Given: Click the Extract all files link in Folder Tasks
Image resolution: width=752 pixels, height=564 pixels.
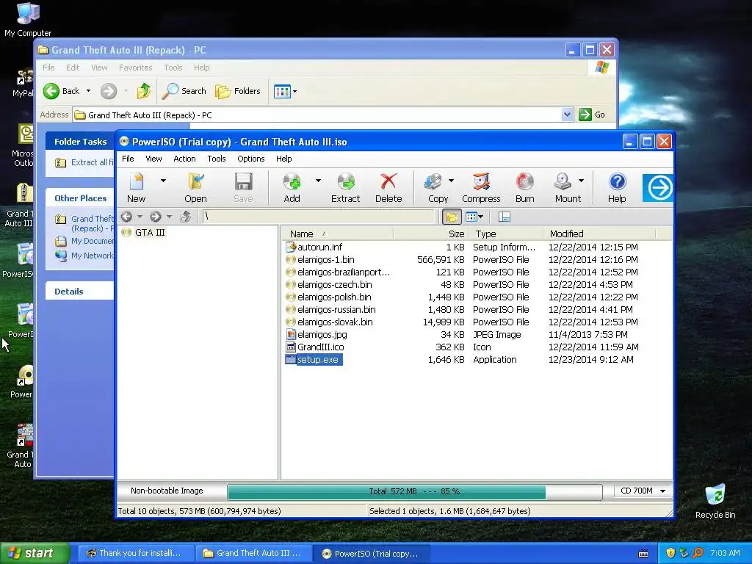Looking at the screenshot, I should pyautogui.click(x=92, y=162).
